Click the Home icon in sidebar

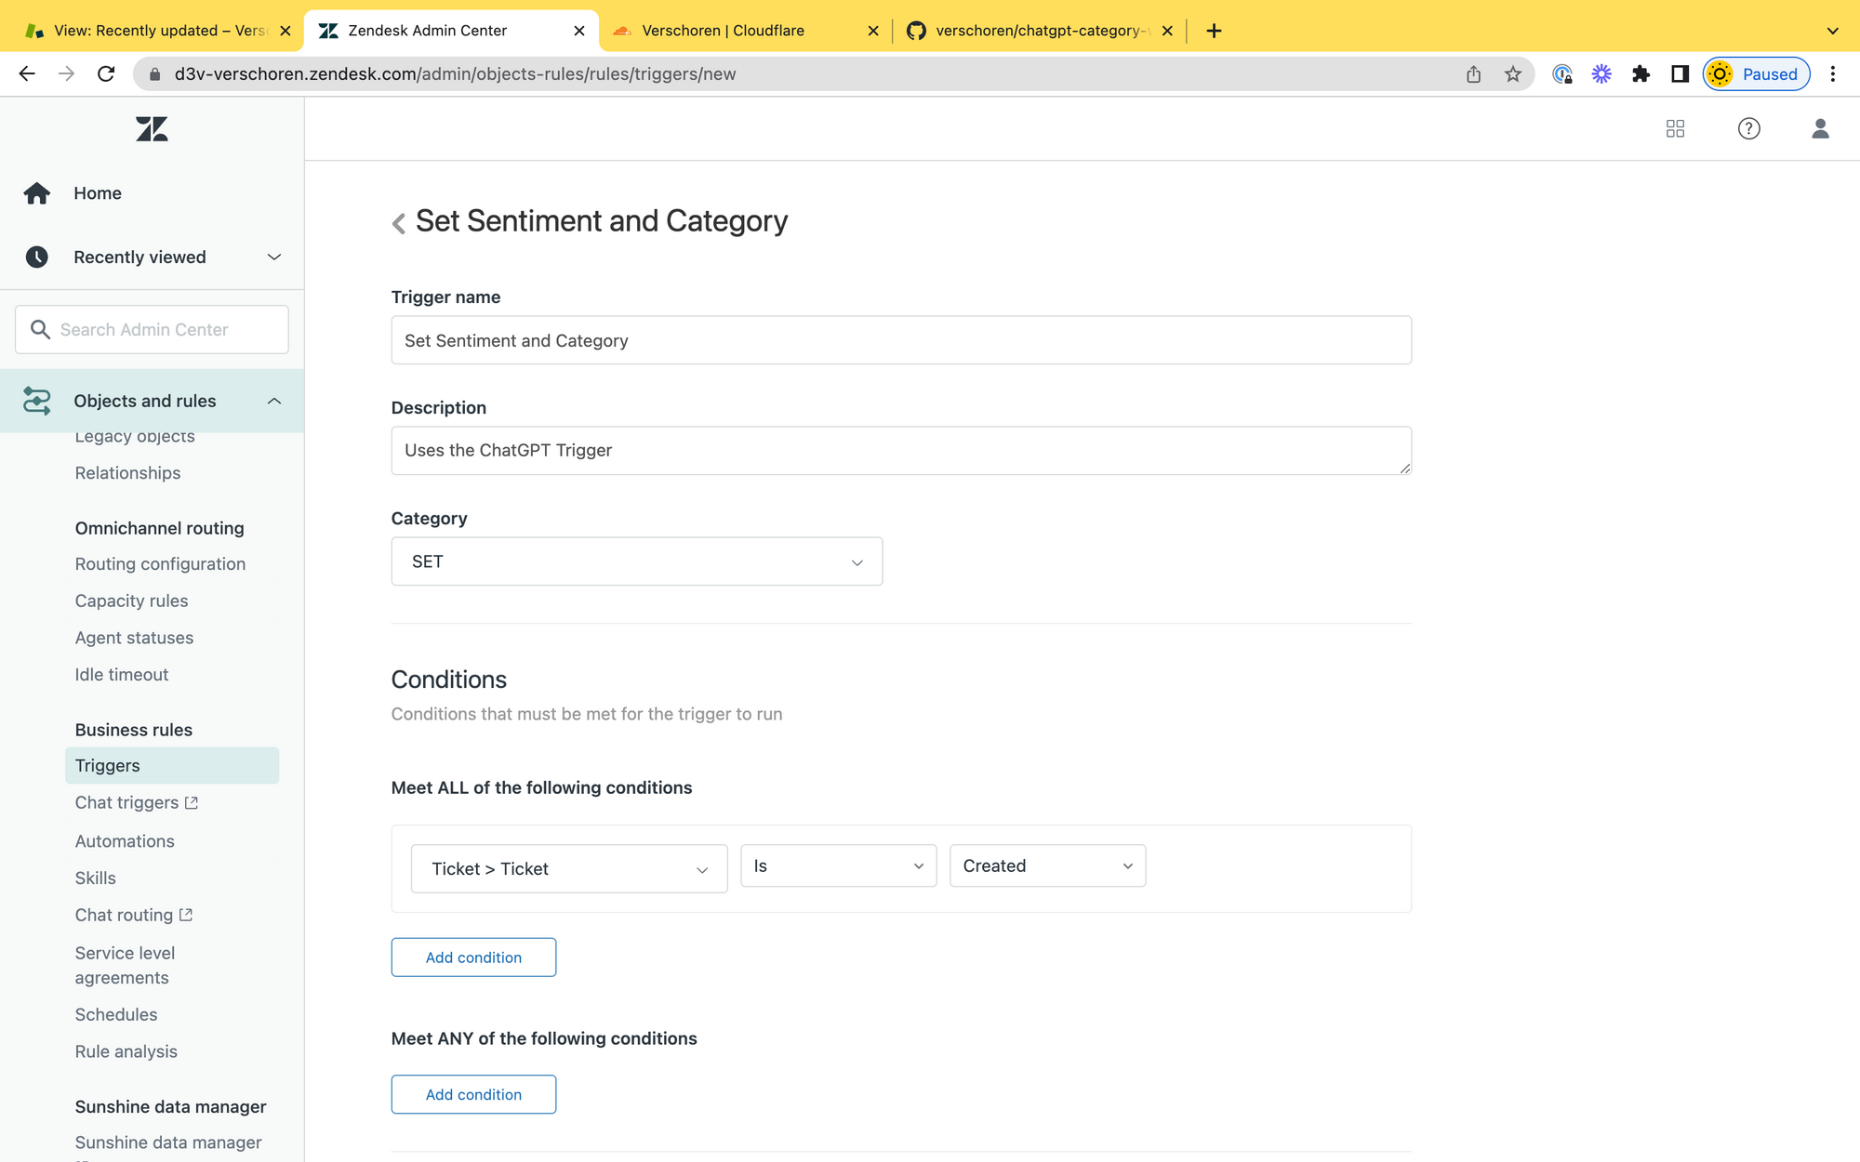[37, 193]
